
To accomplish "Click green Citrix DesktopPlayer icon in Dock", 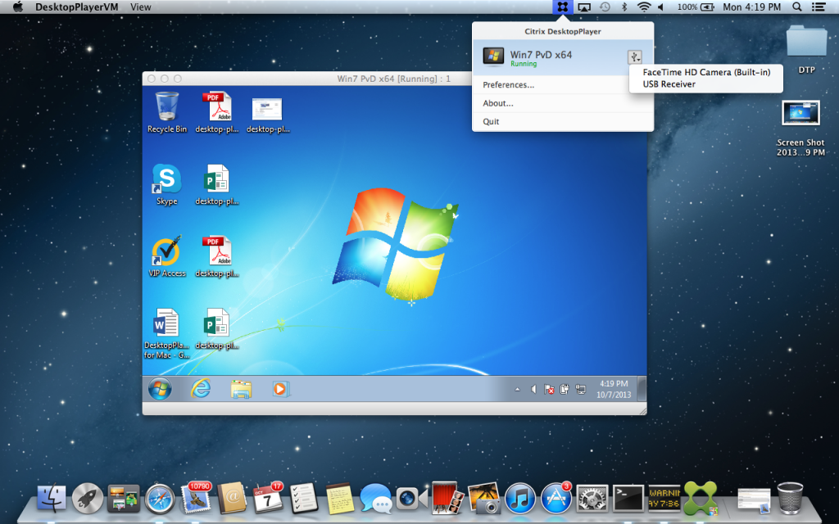I will (701, 499).
